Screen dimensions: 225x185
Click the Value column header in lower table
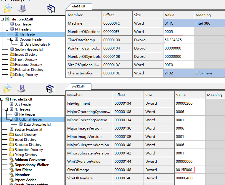click(x=190, y=95)
